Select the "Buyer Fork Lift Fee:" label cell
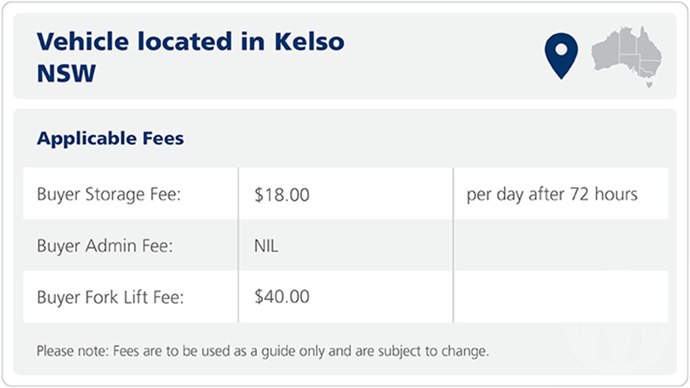 coord(110,297)
